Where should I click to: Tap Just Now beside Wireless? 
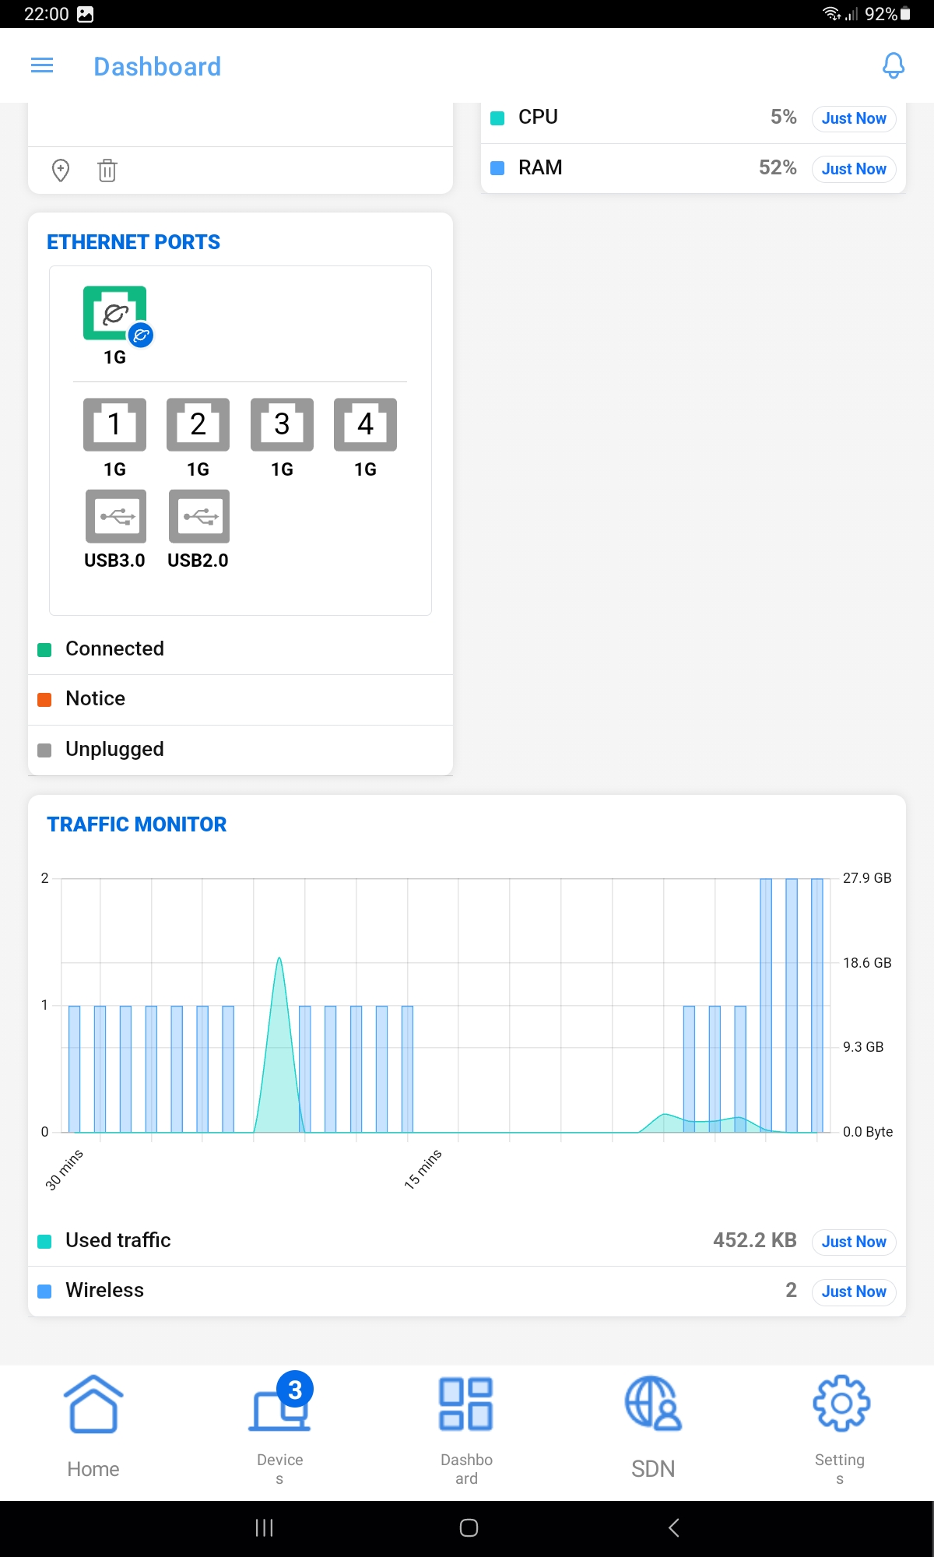[853, 1292]
